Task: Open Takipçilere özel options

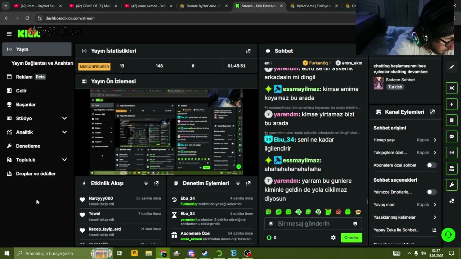Action: point(405,153)
